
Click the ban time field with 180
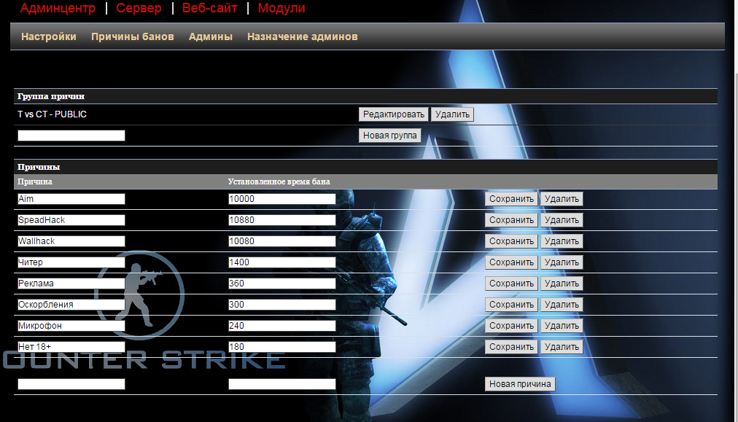(282, 347)
